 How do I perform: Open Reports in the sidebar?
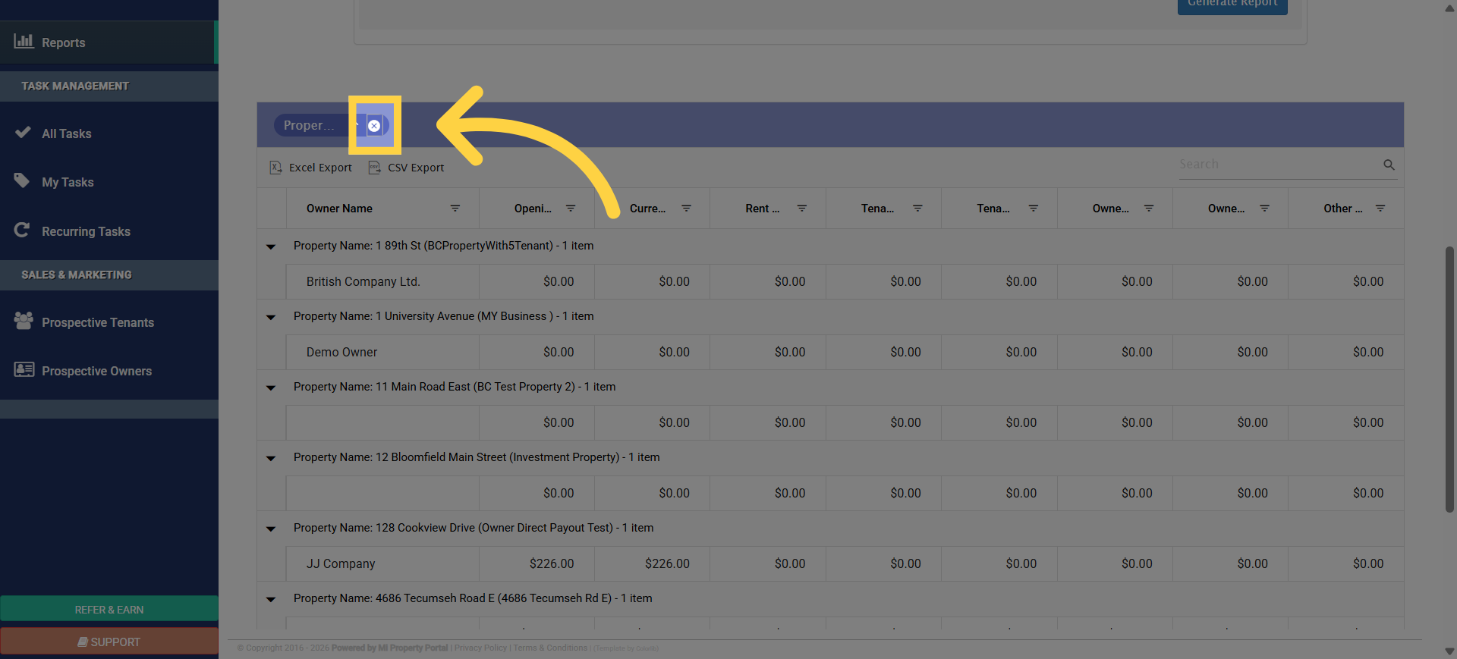click(x=108, y=42)
